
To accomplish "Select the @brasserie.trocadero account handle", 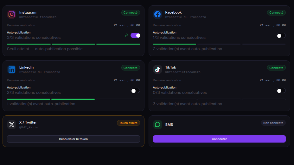I will point(38,17).
